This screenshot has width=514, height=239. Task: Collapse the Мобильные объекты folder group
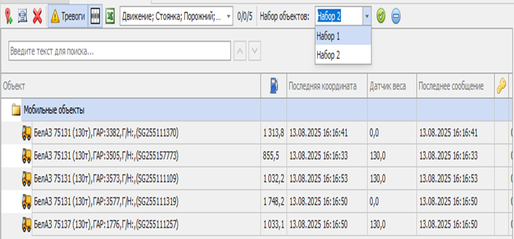[x=17, y=111]
